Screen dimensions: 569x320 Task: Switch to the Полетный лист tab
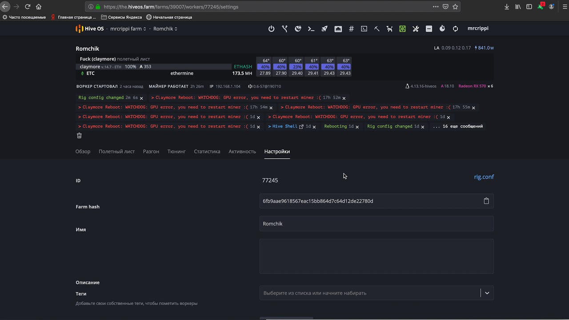coord(116,152)
